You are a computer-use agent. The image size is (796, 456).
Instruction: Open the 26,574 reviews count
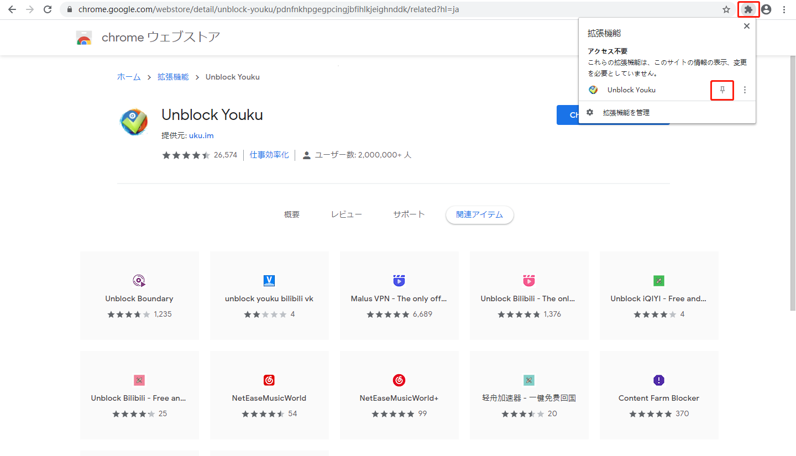pyautogui.click(x=226, y=155)
